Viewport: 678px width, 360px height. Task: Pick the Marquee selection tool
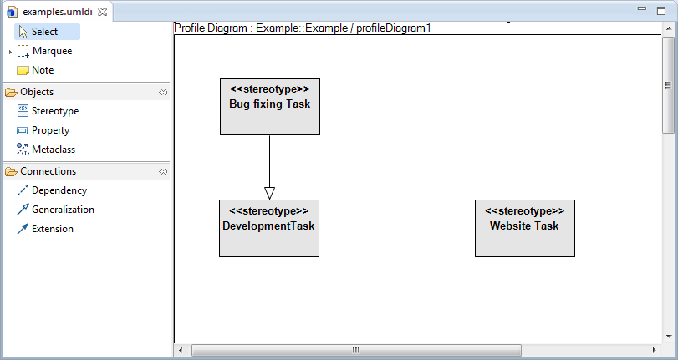(x=51, y=51)
